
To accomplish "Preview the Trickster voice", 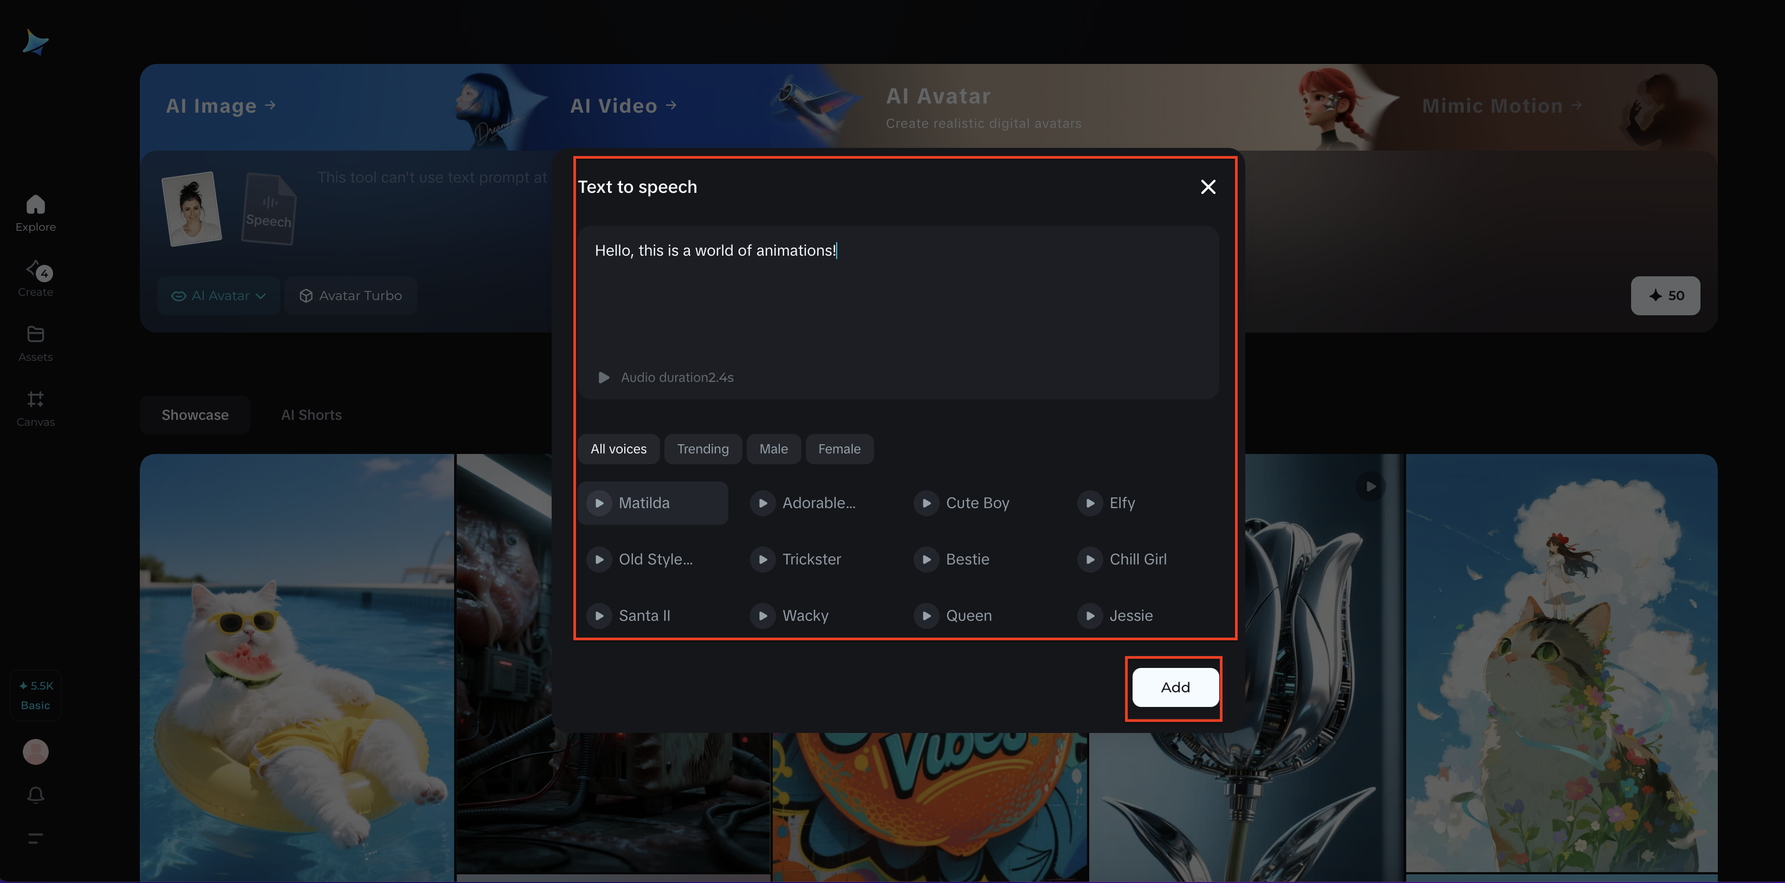I will pos(763,559).
